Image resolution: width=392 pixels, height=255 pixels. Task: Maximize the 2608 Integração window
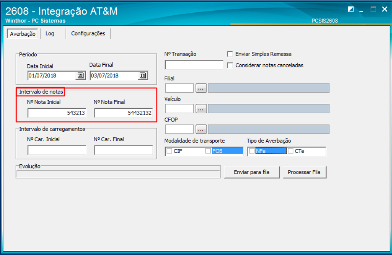tap(373, 9)
